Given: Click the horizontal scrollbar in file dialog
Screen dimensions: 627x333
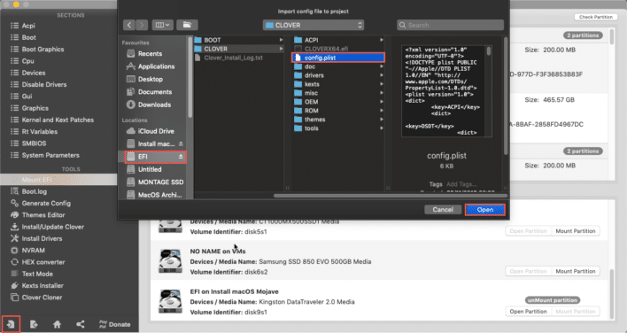Looking at the screenshot, I should point(391,196).
